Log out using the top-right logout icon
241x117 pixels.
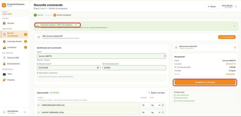point(236,6)
